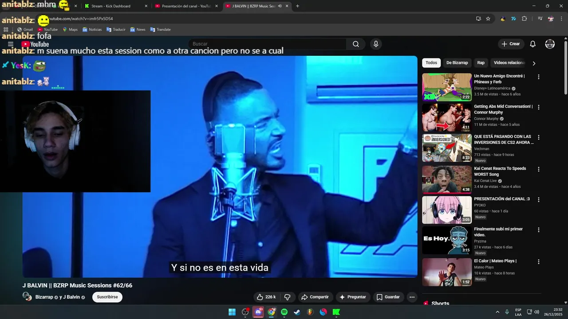
Task: Open FL Studio from taskbar
Action: [310, 312]
